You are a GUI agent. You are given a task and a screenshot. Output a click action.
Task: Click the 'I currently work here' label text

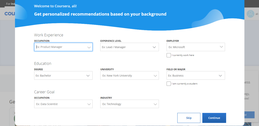(x=183, y=55)
